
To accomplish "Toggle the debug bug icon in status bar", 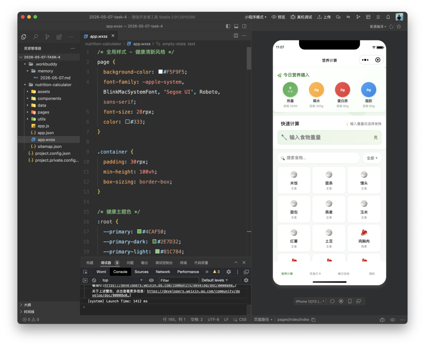I will pos(382,319).
